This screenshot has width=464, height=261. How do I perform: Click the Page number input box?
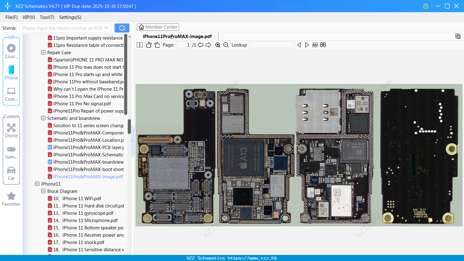point(184,45)
